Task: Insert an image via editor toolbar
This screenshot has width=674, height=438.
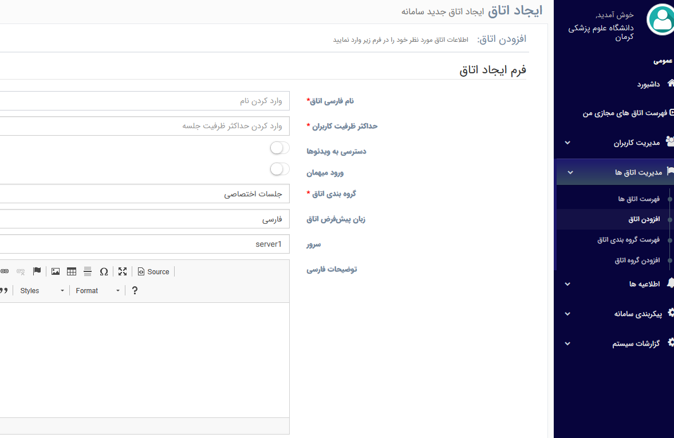Action: (56, 271)
